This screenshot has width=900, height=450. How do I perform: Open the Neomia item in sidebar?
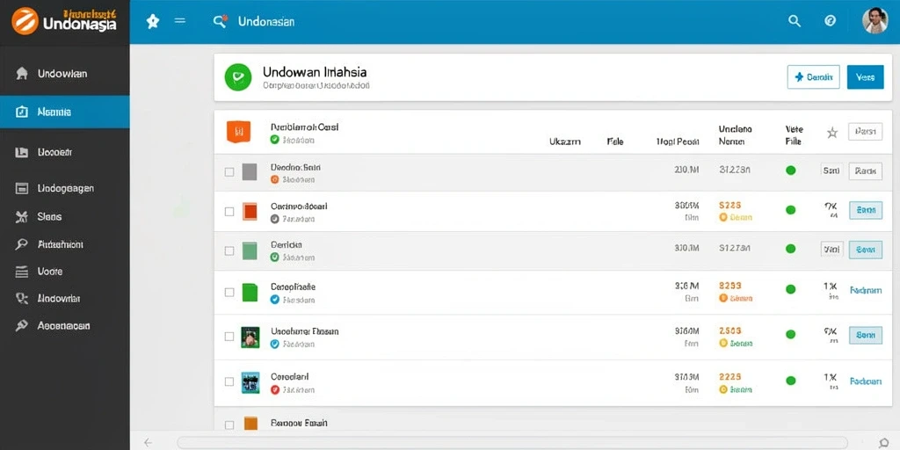(64, 112)
